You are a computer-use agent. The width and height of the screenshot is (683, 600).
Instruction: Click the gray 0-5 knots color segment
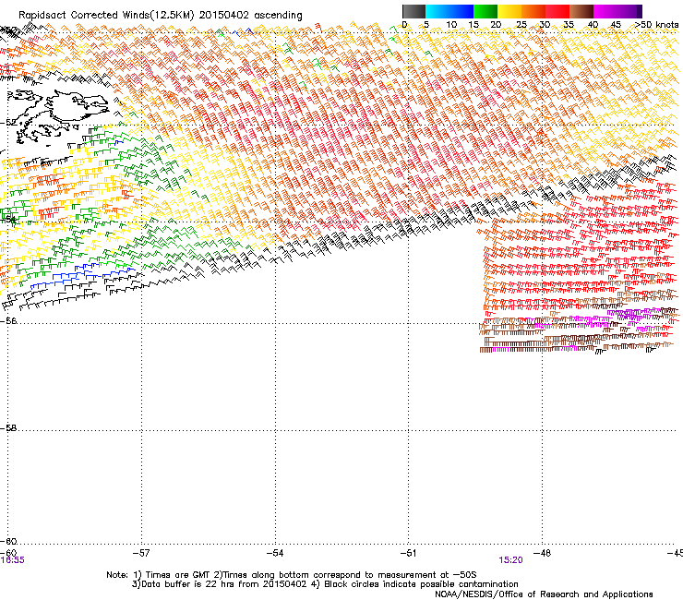tap(413, 11)
